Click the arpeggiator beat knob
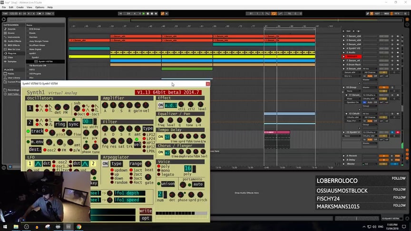411x231 pixels. 148,164
